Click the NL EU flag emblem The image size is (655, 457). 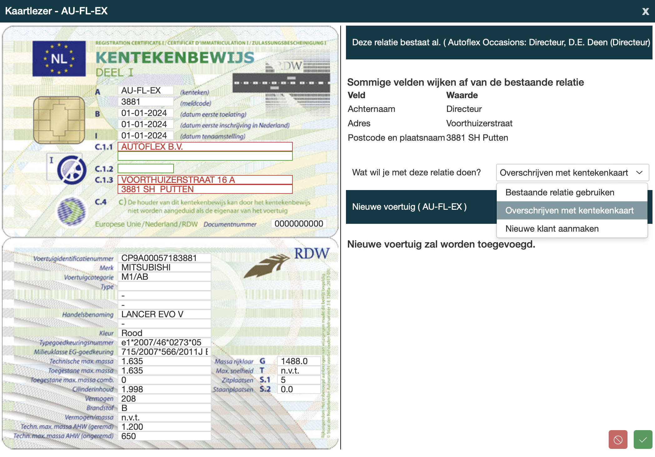pos(59,58)
